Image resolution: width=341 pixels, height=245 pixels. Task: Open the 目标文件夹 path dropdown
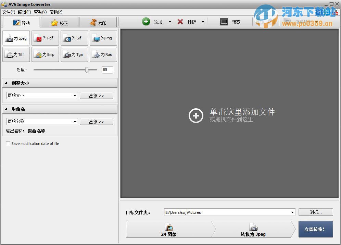[293, 212]
